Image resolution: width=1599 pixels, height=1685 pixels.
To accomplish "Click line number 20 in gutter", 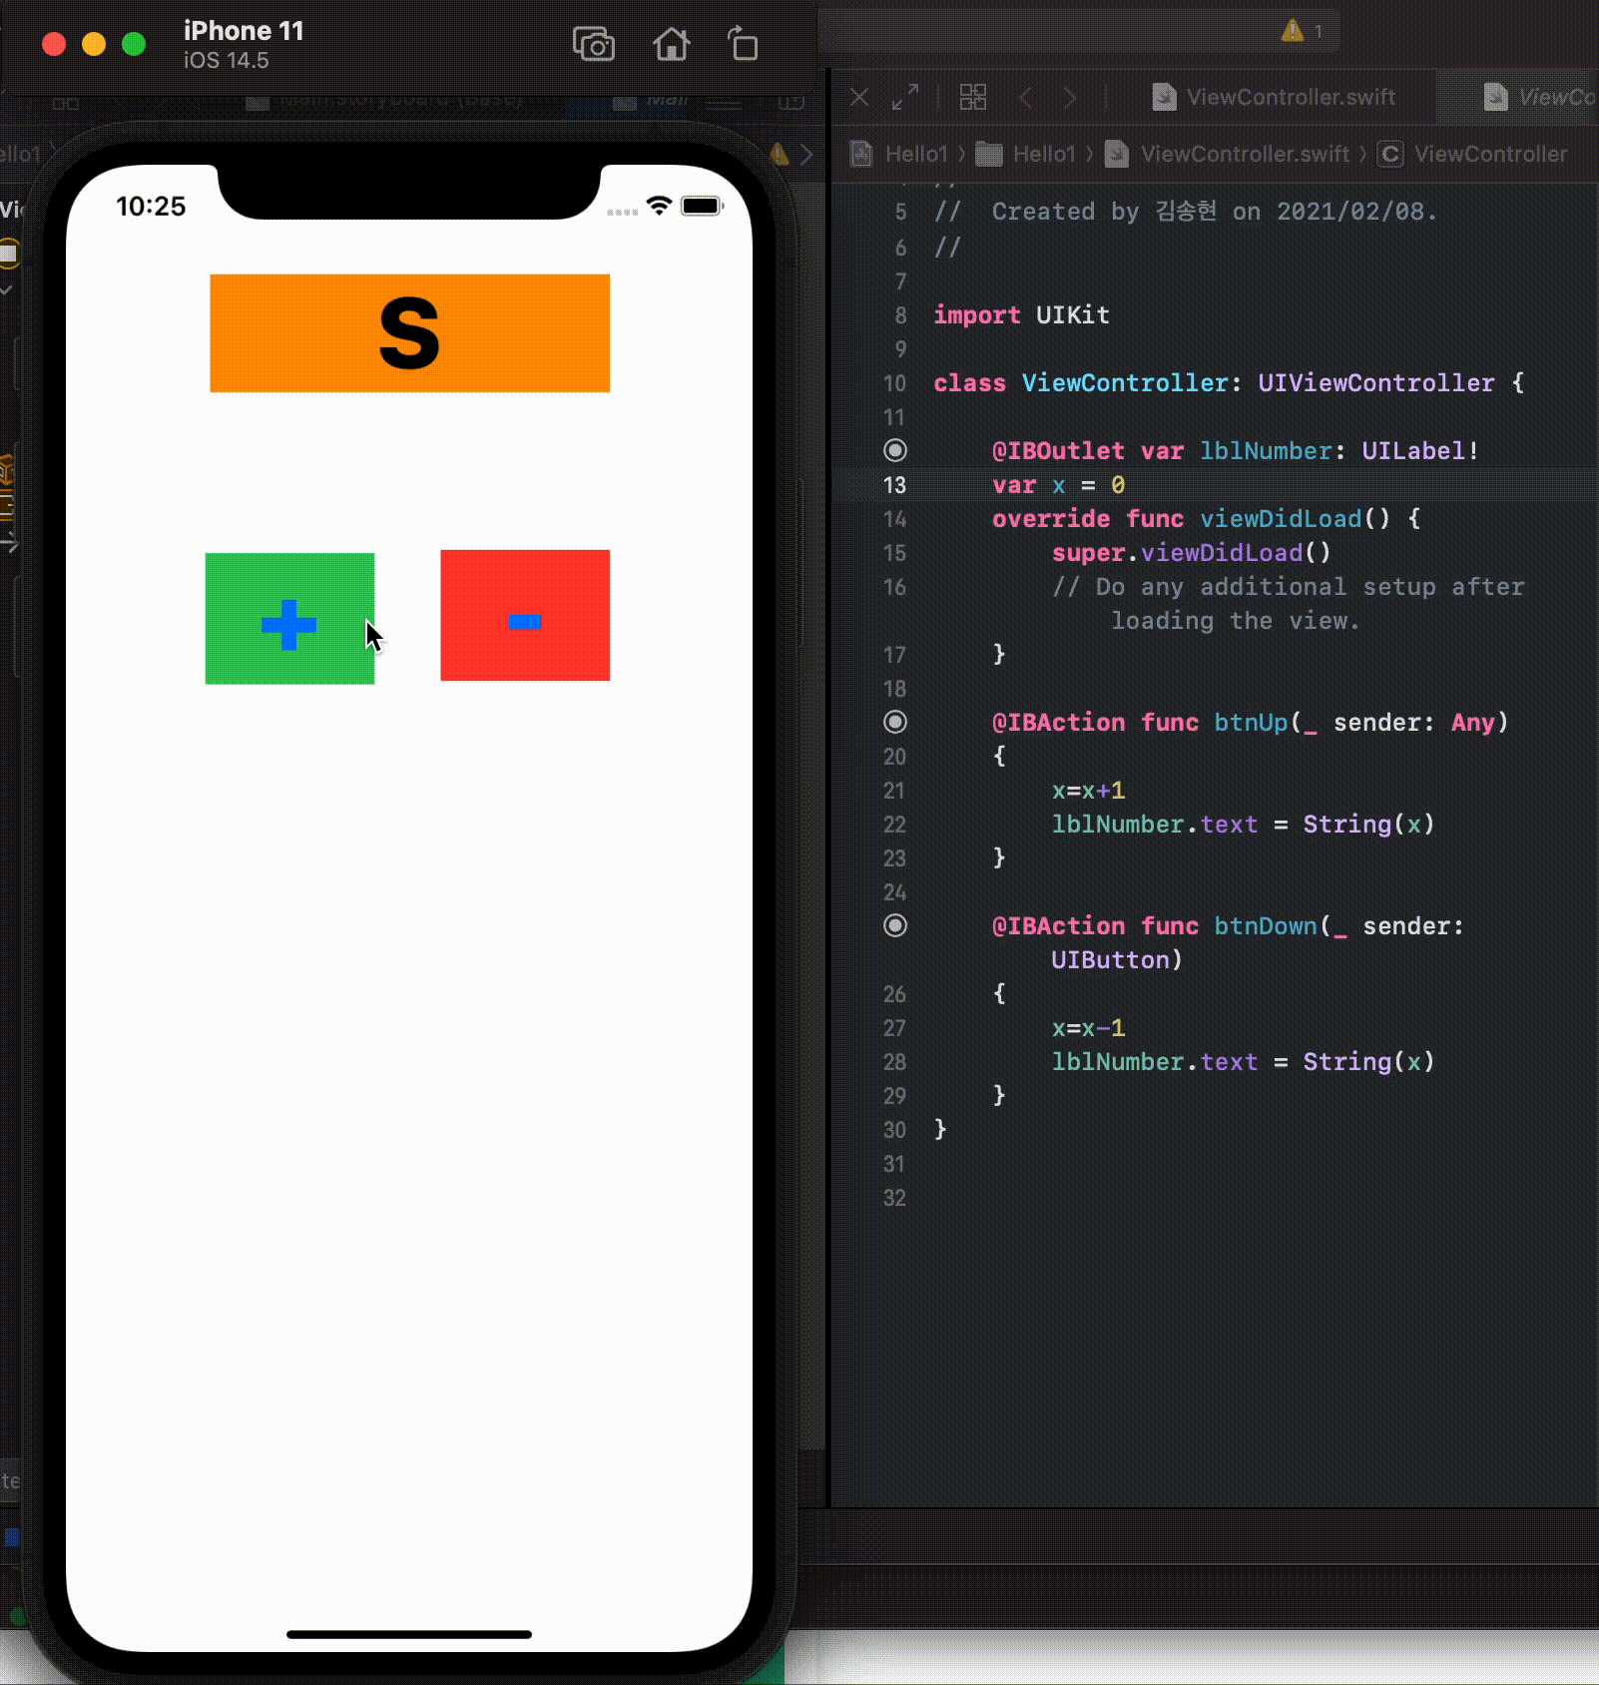I will coord(894,757).
